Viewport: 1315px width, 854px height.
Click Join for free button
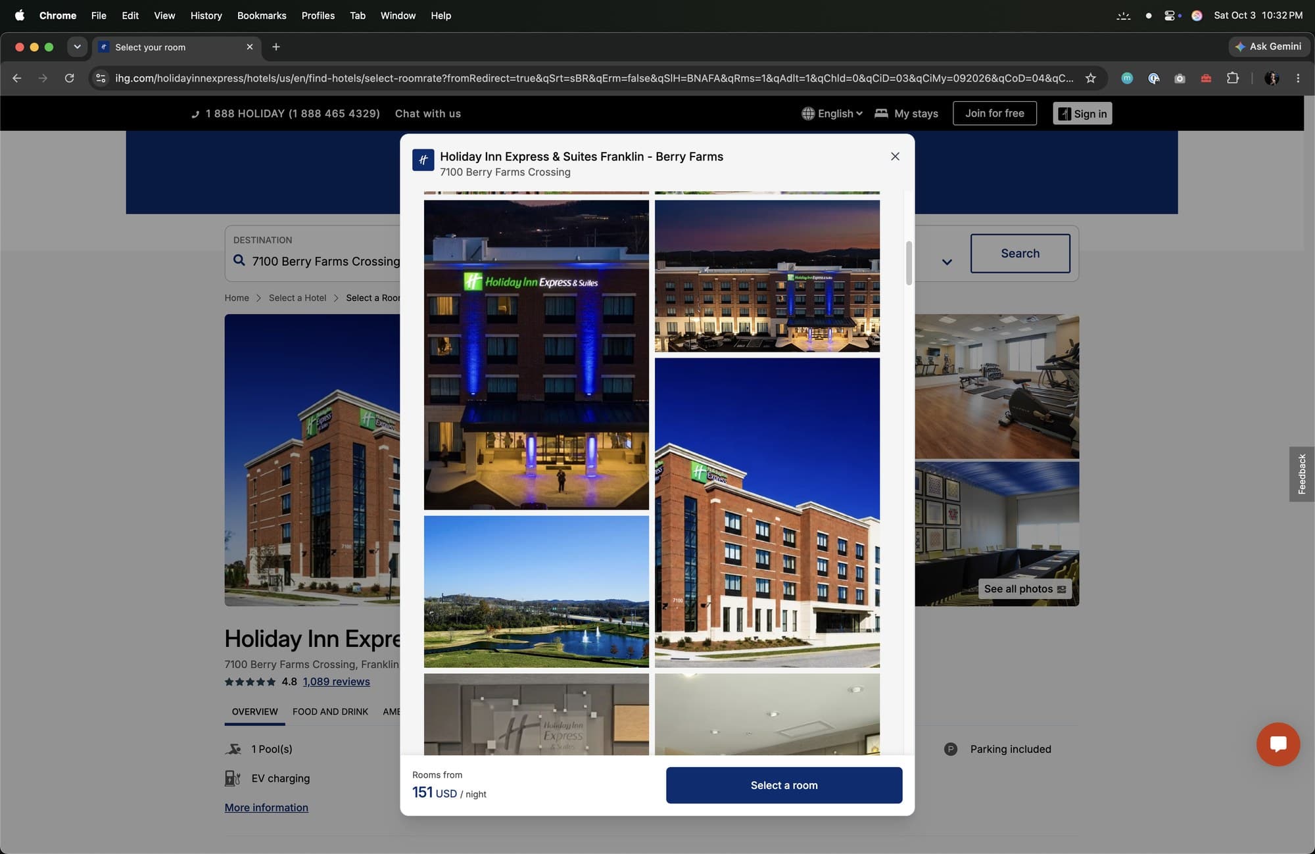coord(994,113)
